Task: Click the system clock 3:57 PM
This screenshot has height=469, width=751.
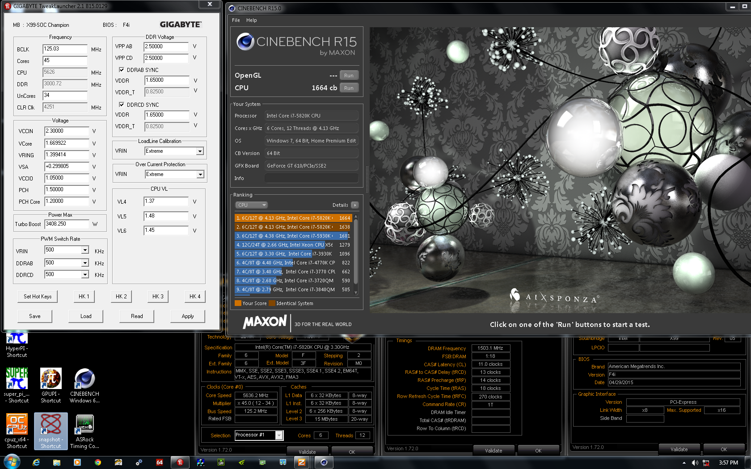Action: tap(728, 463)
